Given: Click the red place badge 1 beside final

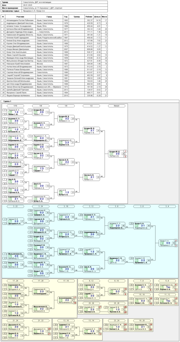Looking at the screenshot, I should tap(125, 151).
